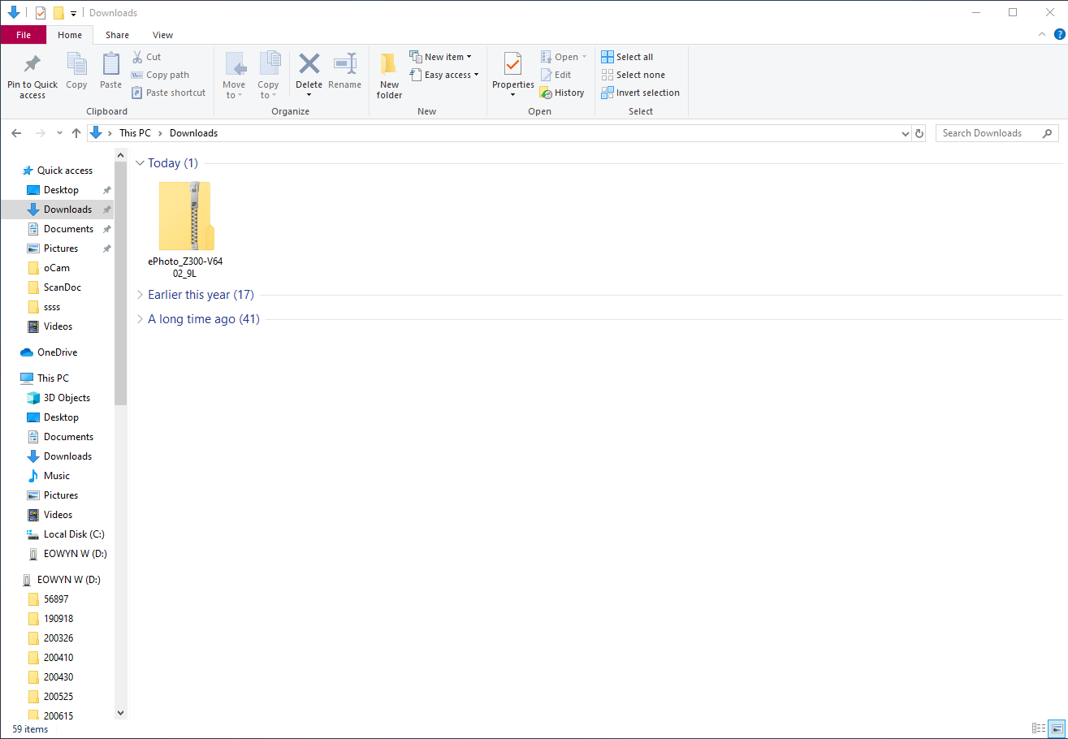The image size is (1068, 739).
Task: Open the New item dropdown
Action: [x=441, y=57]
